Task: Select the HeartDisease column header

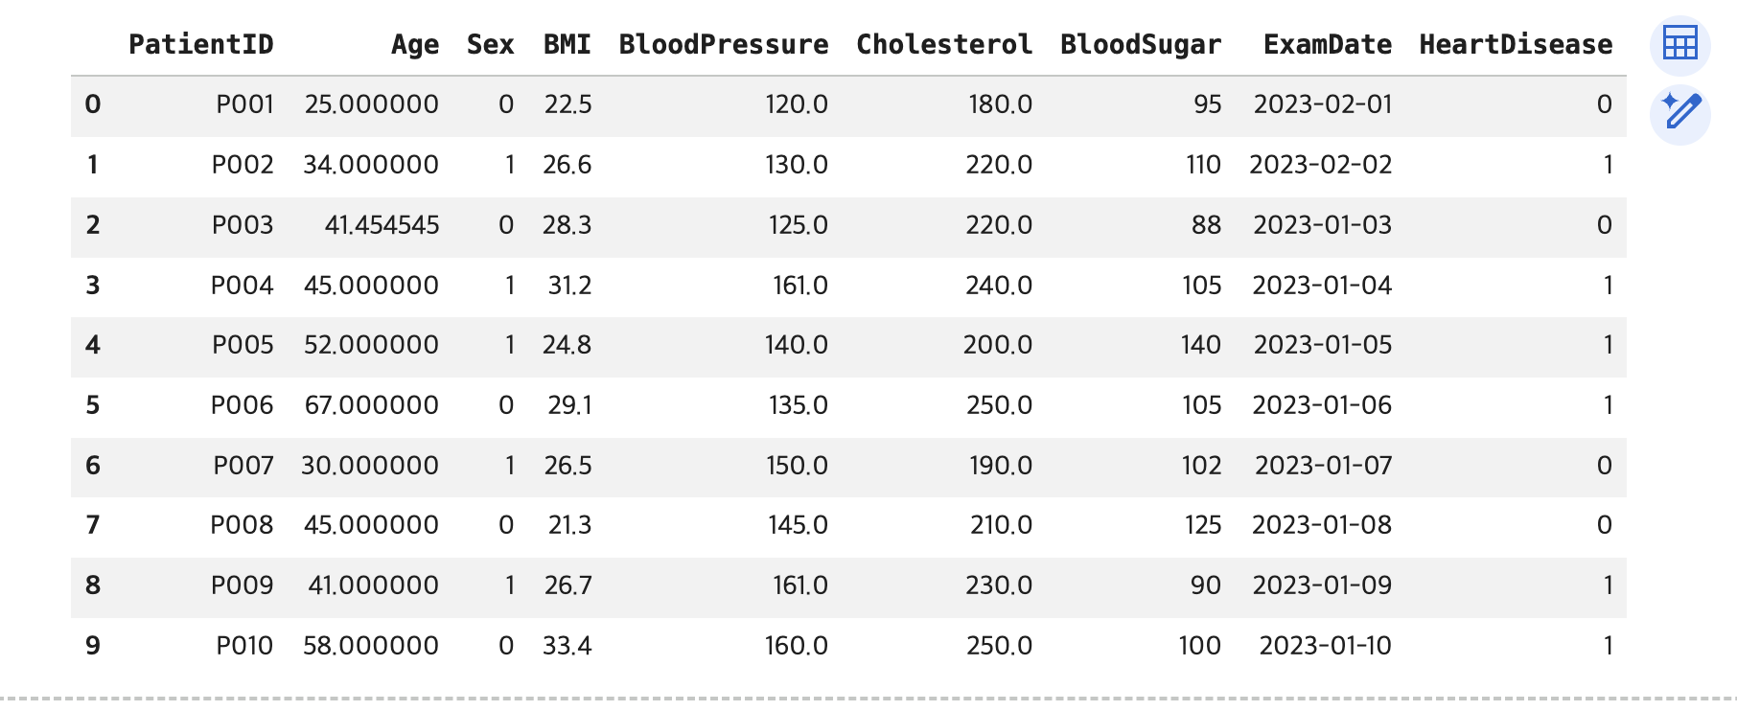Action: coord(1516,44)
